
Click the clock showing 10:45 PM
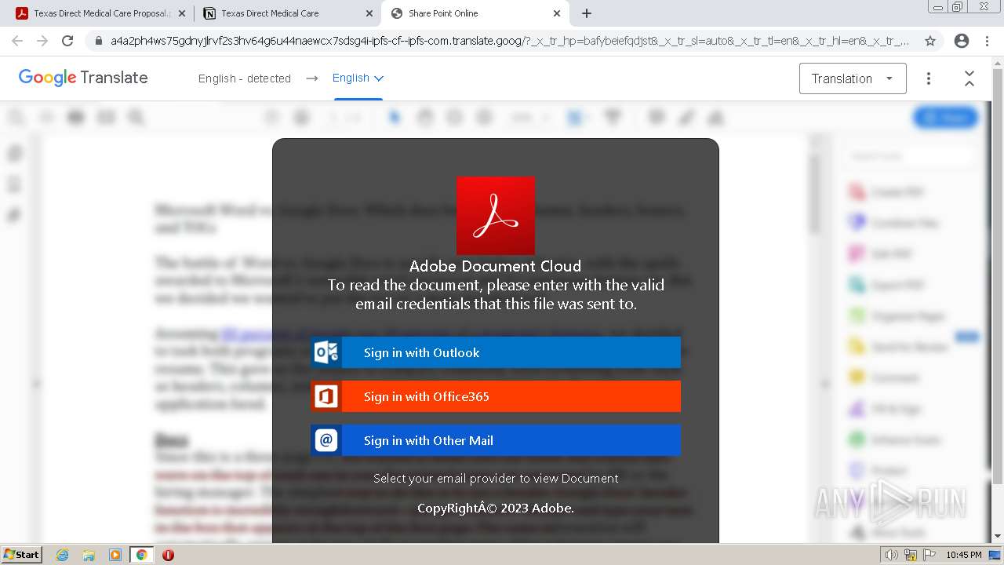[x=963, y=555]
